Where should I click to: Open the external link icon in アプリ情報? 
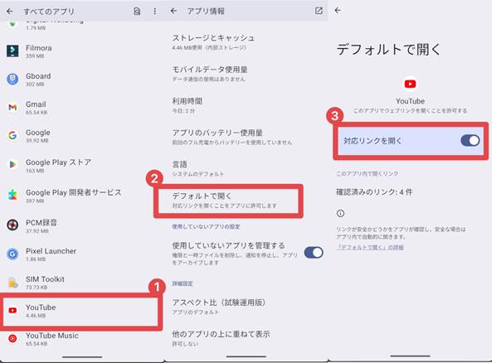319,11
